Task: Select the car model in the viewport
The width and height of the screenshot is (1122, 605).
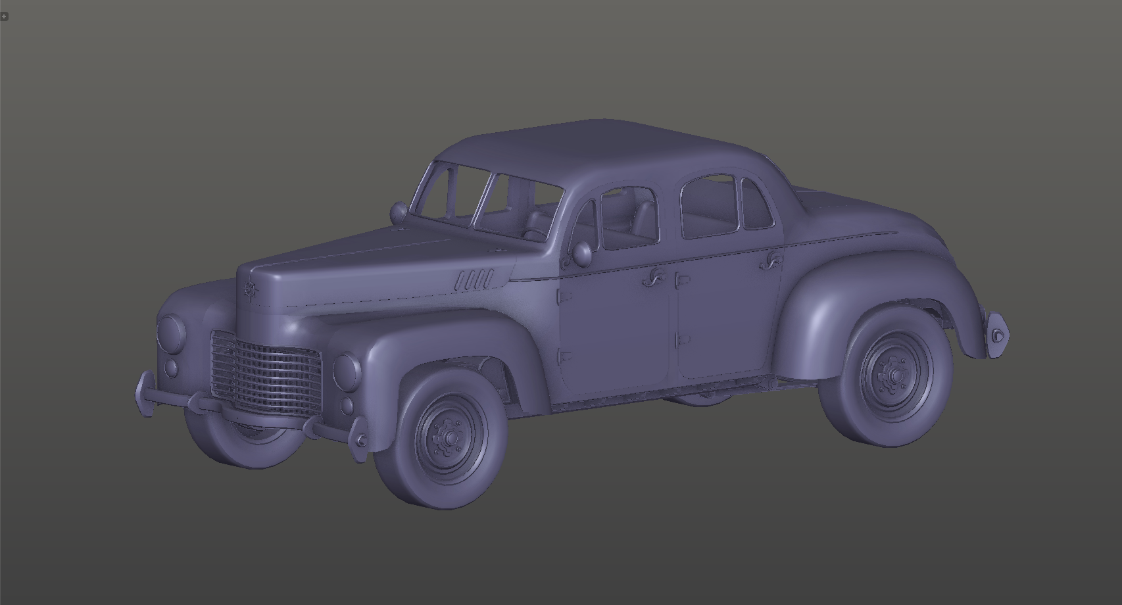Action: [571, 314]
